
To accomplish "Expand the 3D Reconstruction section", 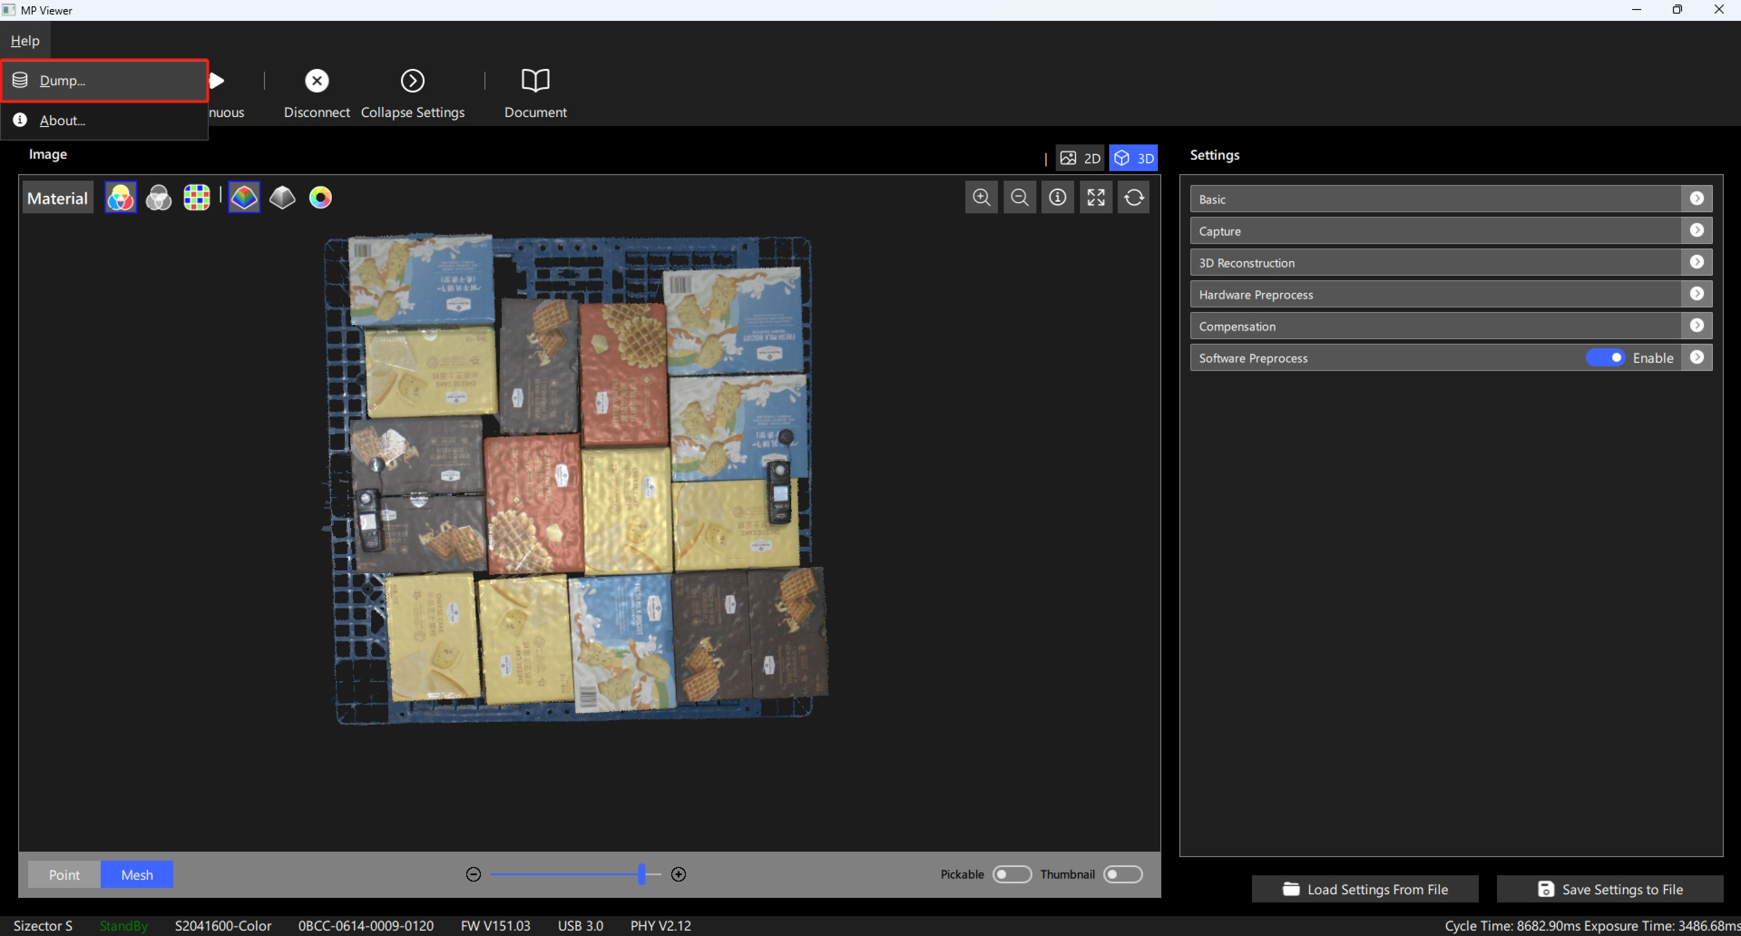I will point(1450,262).
